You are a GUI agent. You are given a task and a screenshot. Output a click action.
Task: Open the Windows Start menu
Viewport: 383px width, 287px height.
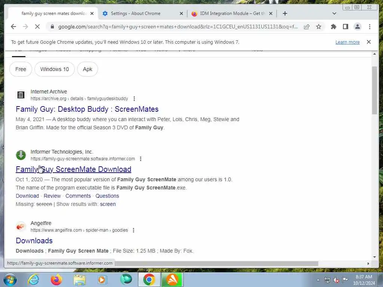[10, 280]
